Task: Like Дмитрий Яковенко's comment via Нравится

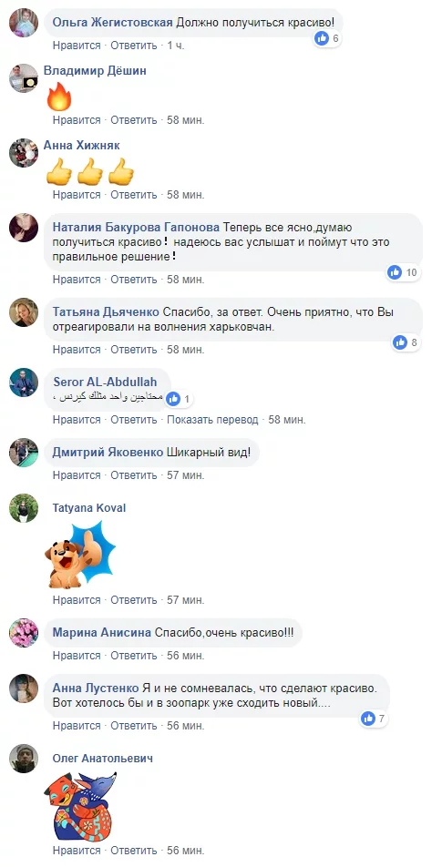Action: [77, 475]
